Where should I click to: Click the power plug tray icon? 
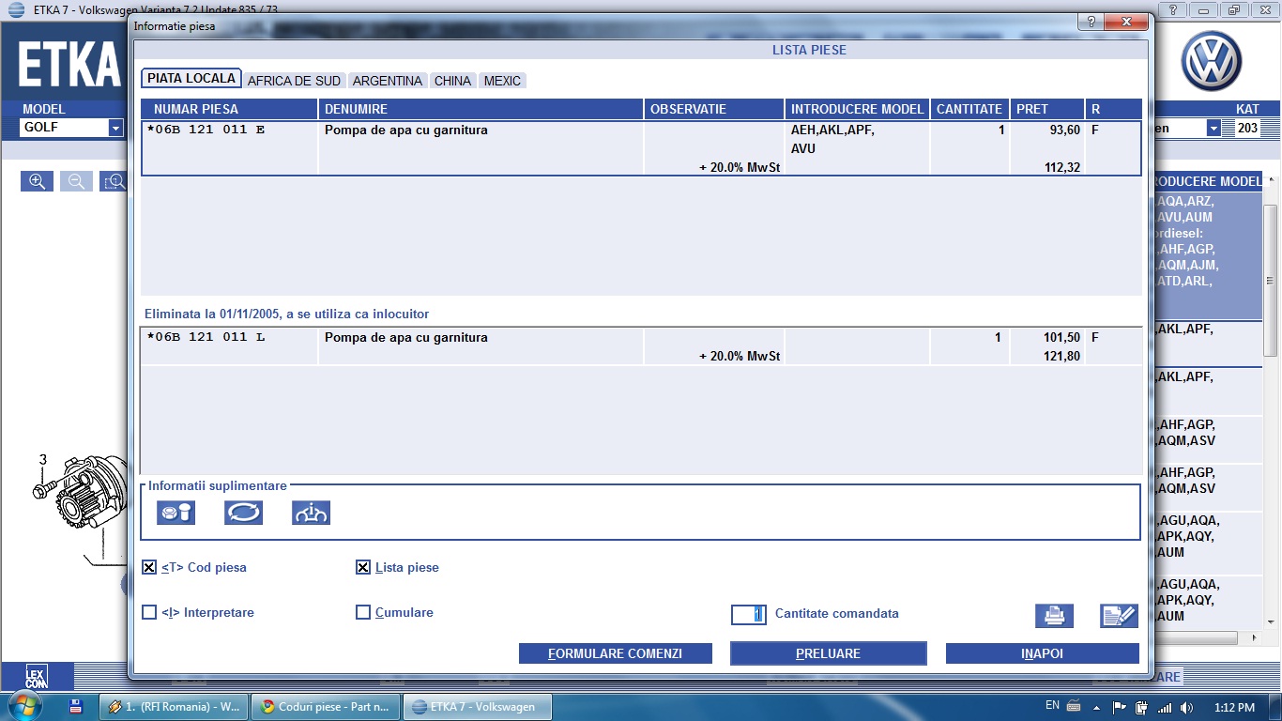1141,707
